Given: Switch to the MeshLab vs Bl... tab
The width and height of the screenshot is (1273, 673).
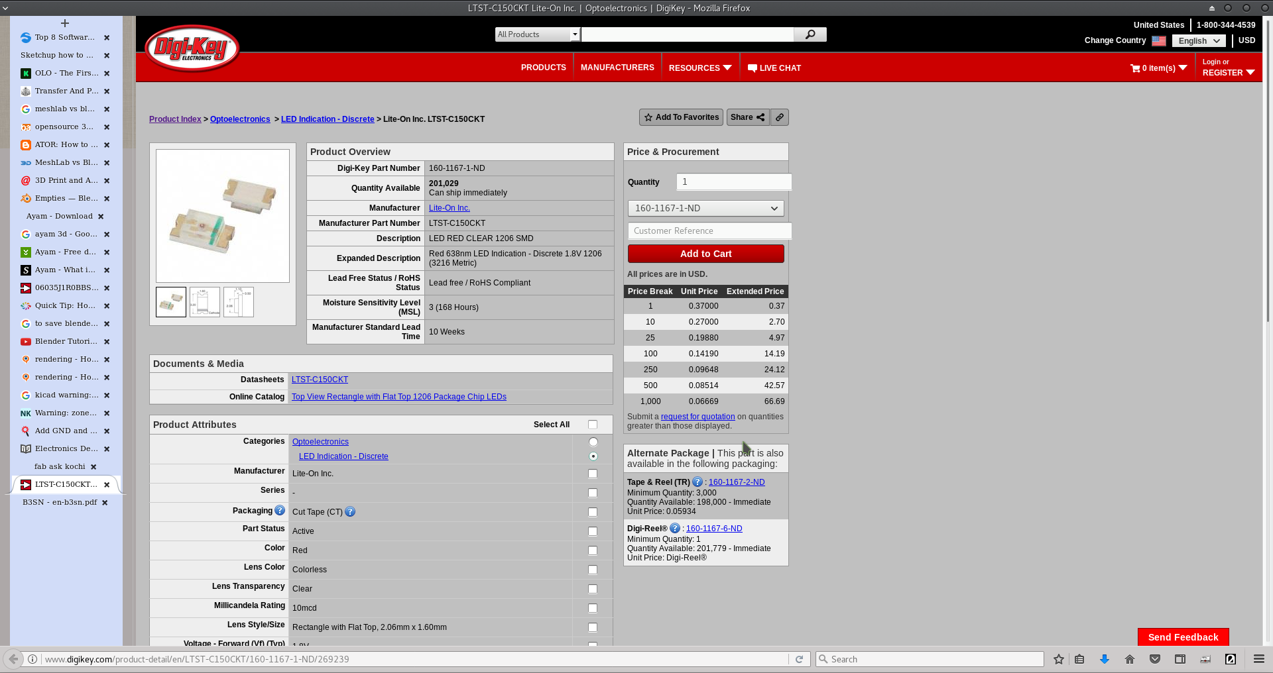Looking at the screenshot, I should pos(65,163).
